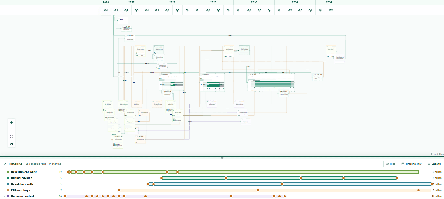Click the FDA meetings label
The width and height of the screenshot is (444, 199).
point(20,190)
